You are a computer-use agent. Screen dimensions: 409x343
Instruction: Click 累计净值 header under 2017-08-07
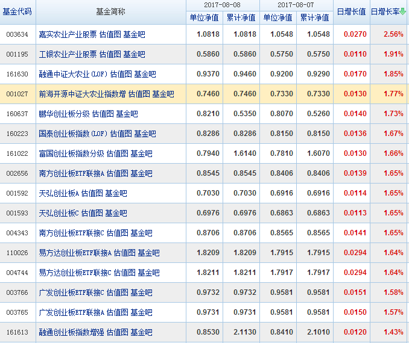314,17
